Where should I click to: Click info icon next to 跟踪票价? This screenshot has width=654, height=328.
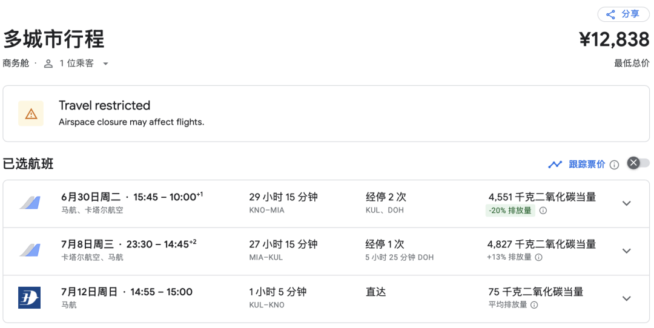pos(614,165)
